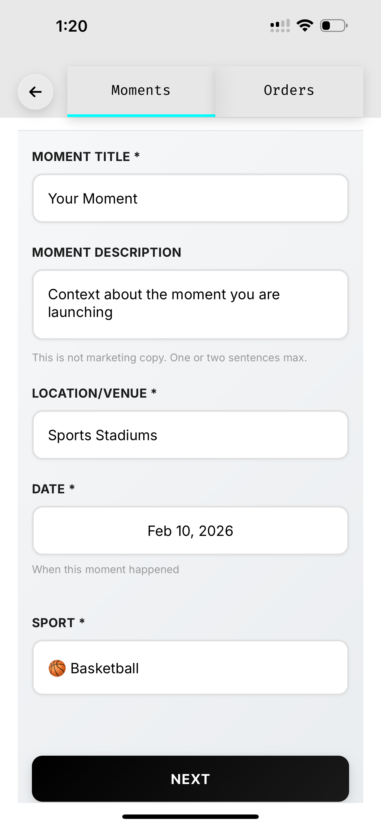Select the Moments tab
381x826 pixels.
click(x=141, y=90)
